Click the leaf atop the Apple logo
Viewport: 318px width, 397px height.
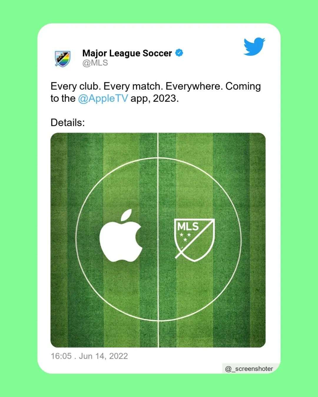coord(127,216)
